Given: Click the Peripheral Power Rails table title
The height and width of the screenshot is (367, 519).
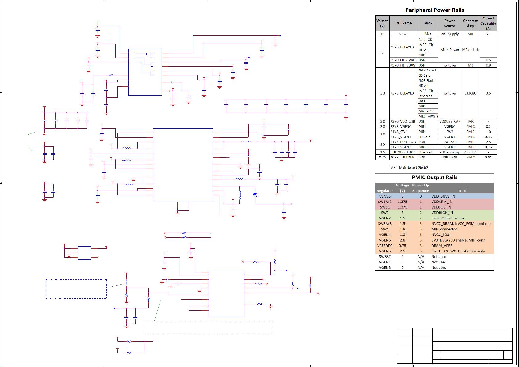Looking at the screenshot, I should pyautogui.click(x=434, y=10).
